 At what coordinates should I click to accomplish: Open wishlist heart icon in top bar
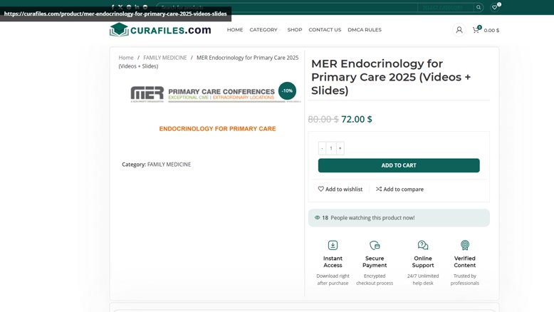(x=495, y=7)
